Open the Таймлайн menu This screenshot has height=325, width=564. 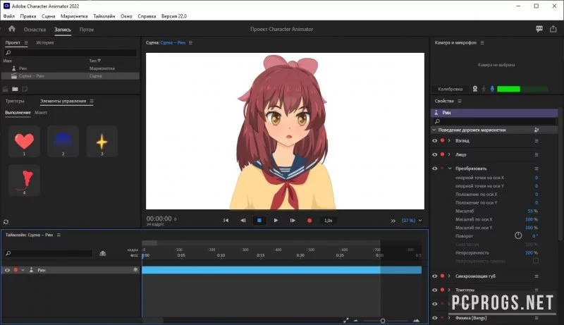tap(104, 16)
